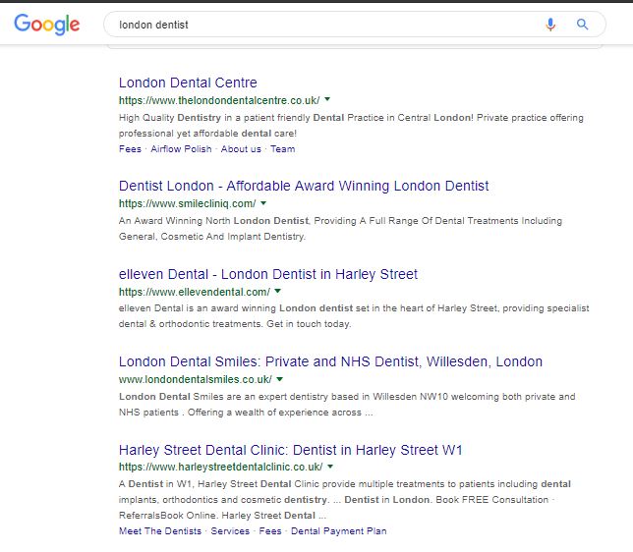Click snippet 'elleven Dental is an award winning'
This screenshot has height=552, width=633.
click(198, 308)
